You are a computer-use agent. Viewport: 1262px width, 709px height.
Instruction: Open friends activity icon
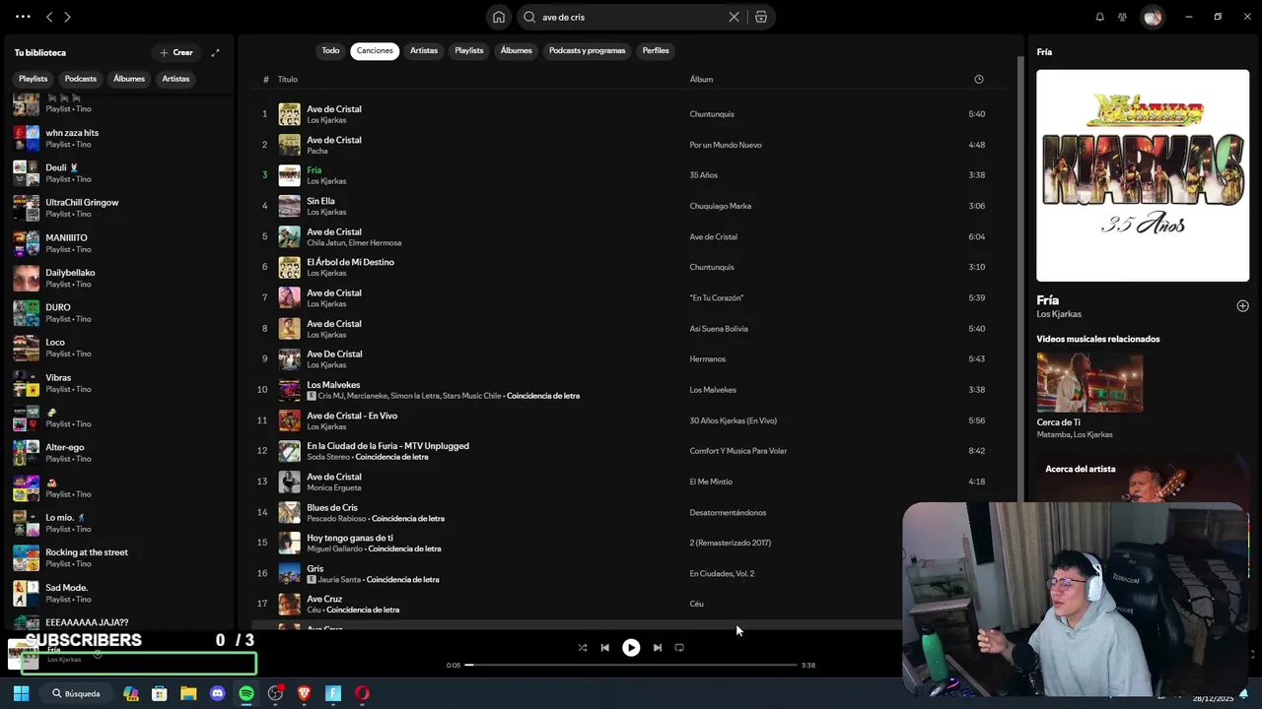tap(1122, 17)
